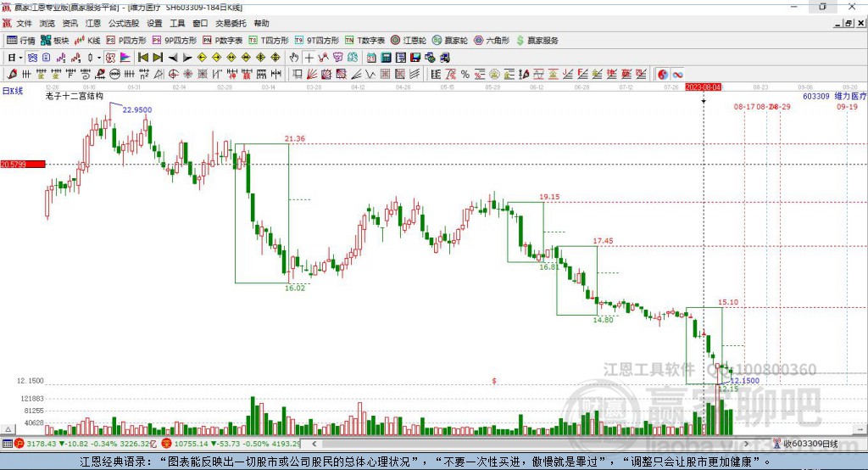Open the 板块 sector view
Viewport: 868px width, 470px height.
point(54,41)
